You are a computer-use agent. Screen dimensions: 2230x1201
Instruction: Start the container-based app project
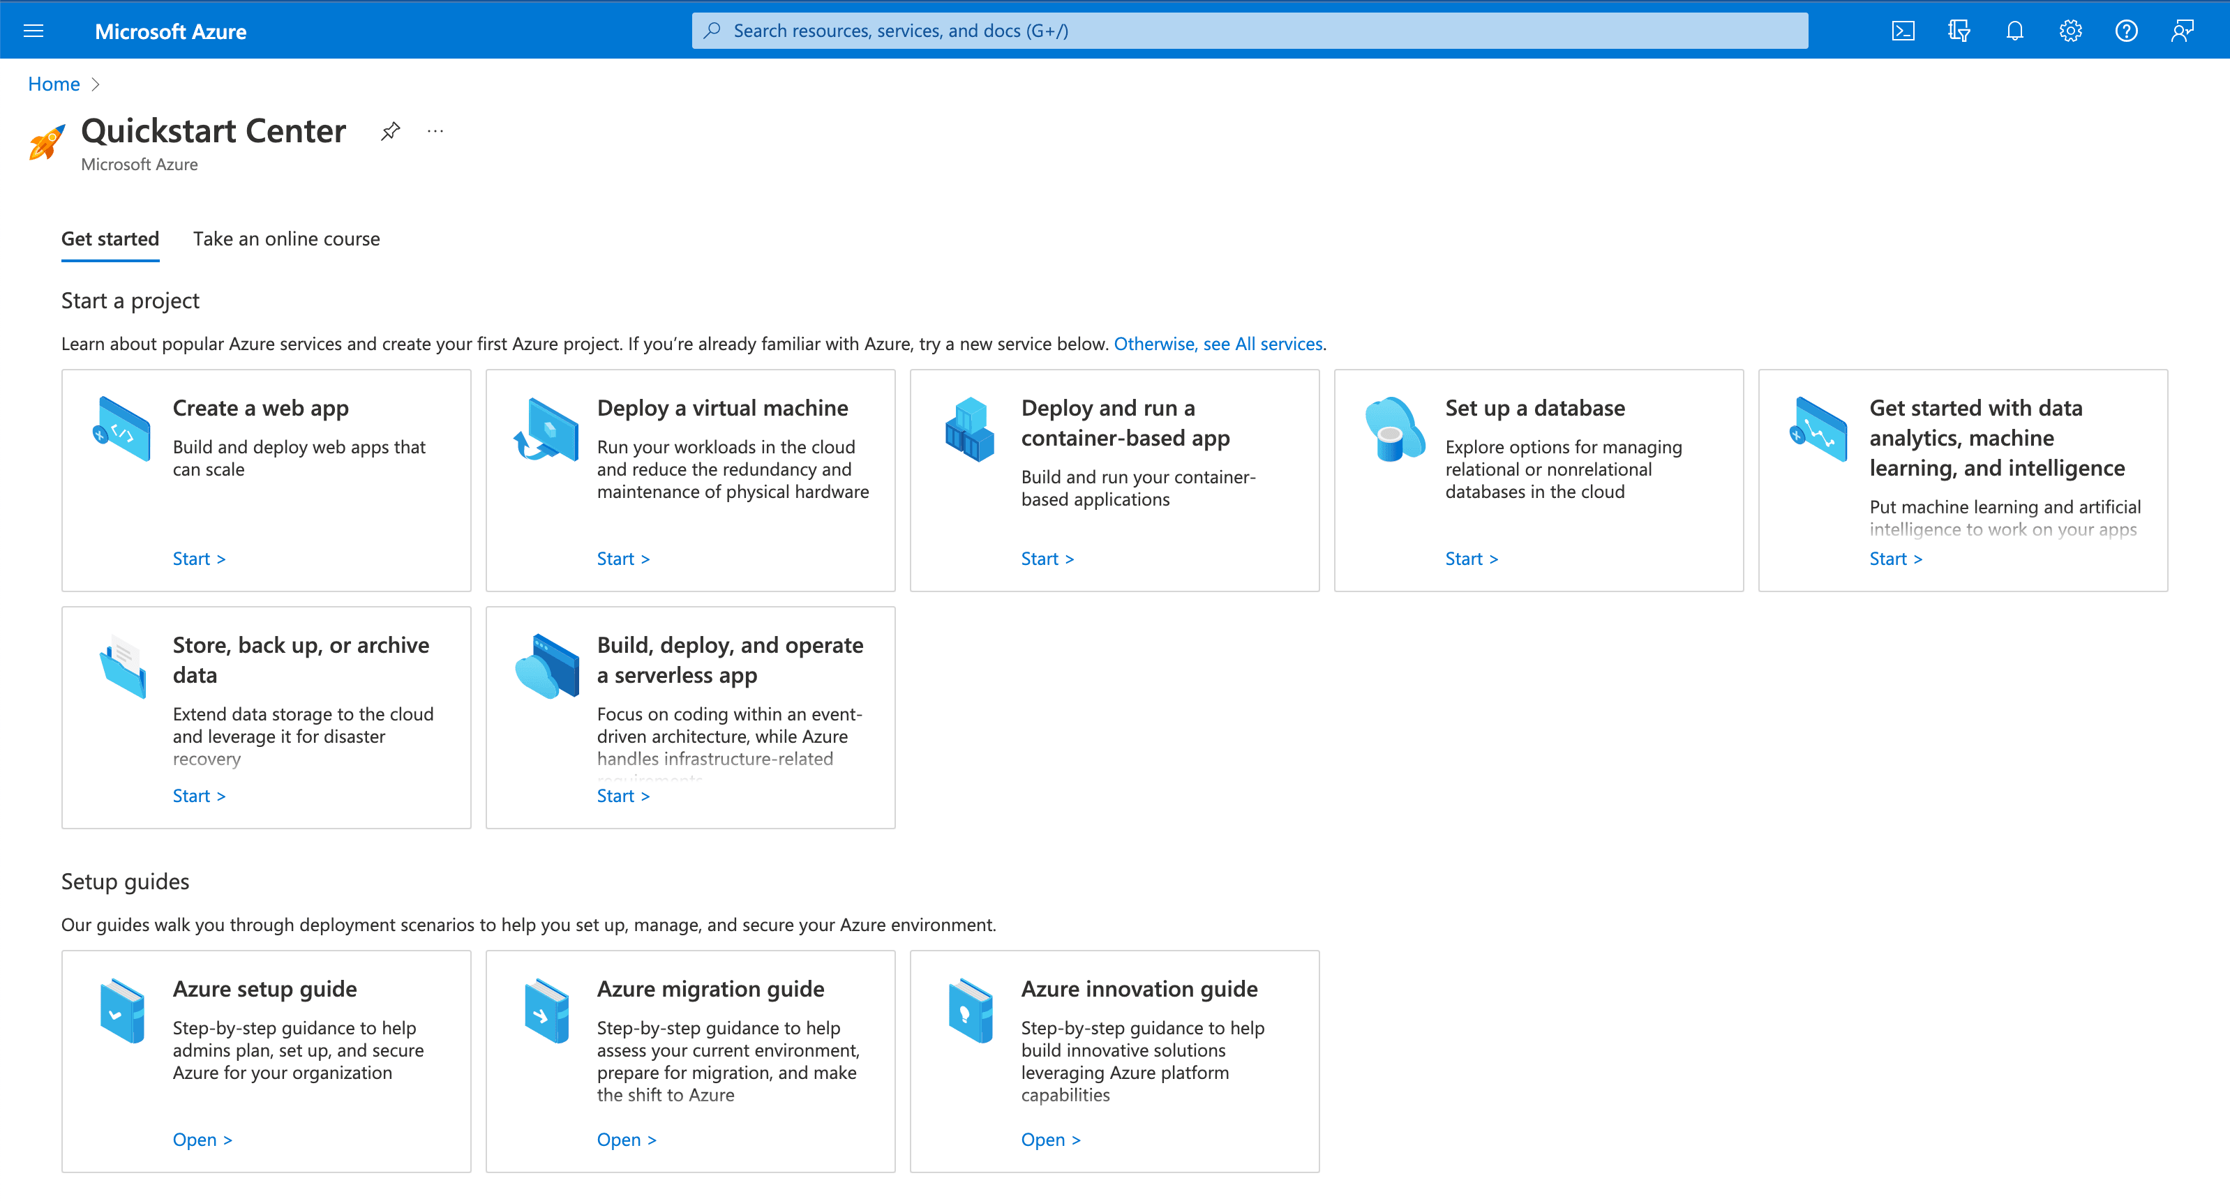(1047, 558)
